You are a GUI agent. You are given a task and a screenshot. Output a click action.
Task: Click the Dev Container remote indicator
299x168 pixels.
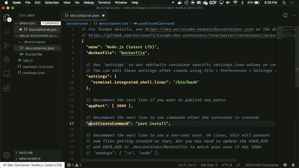(x=32, y=165)
